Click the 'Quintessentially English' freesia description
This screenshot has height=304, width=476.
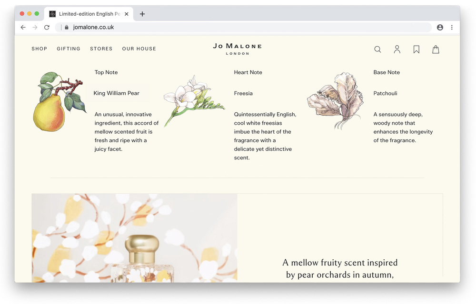coord(265,136)
